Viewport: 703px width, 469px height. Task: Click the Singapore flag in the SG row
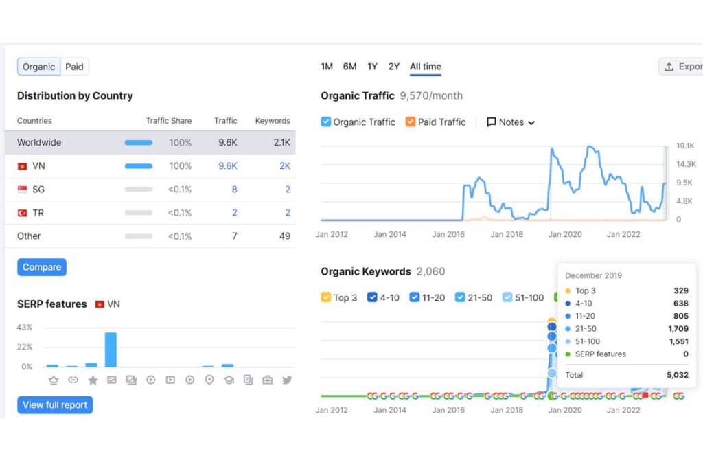(x=23, y=190)
